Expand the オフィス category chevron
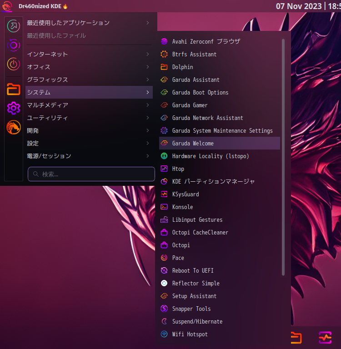The width and height of the screenshot is (341, 349). [148, 67]
